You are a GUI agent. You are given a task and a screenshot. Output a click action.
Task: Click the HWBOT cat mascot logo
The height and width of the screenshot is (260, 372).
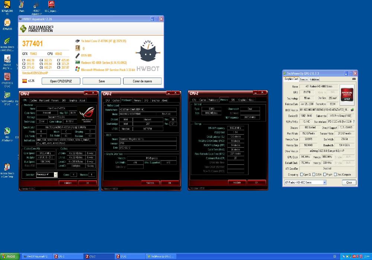148,51
